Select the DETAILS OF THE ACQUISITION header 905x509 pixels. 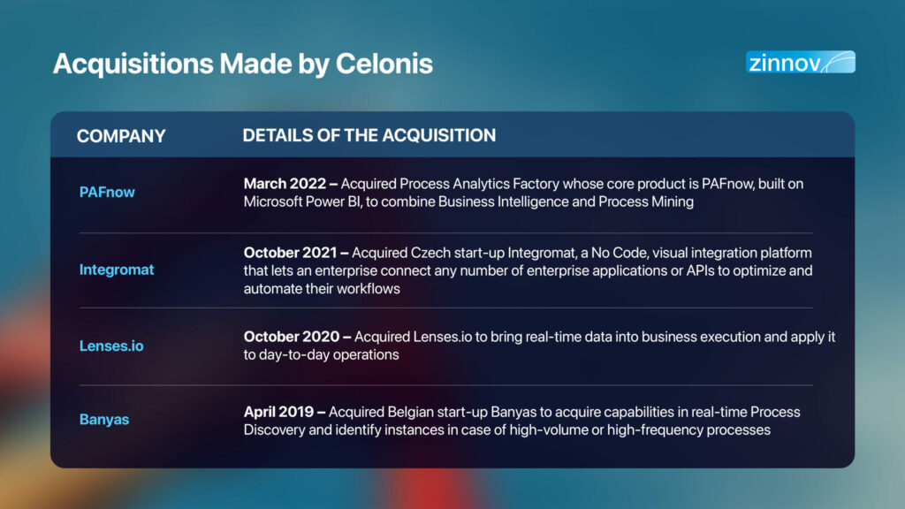369,135
